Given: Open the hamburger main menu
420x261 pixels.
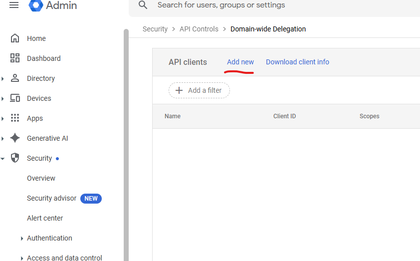Looking at the screenshot, I should 14,5.
